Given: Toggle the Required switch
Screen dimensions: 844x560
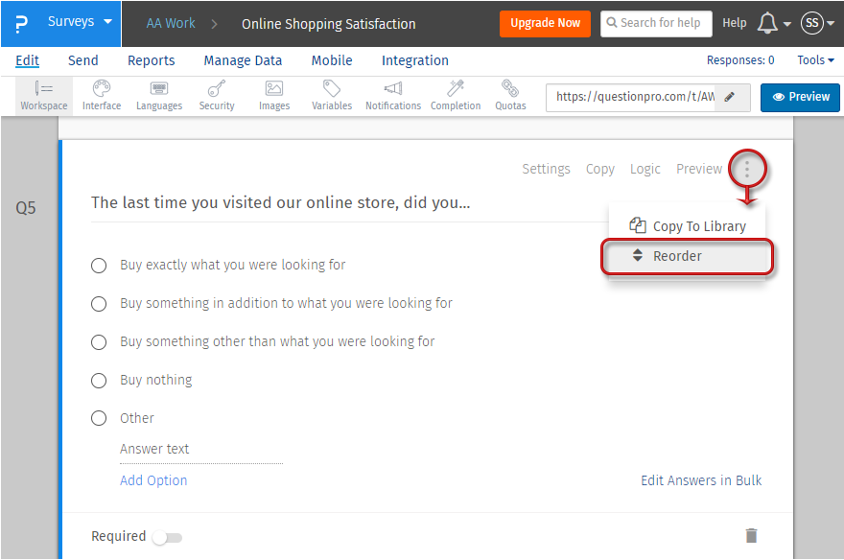Looking at the screenshot, I should tap(167, 537).
